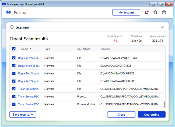Open the Save results dropdown
Image resolution: width=175 pixels, height=127 pixels.
click(x=23, y=114)
